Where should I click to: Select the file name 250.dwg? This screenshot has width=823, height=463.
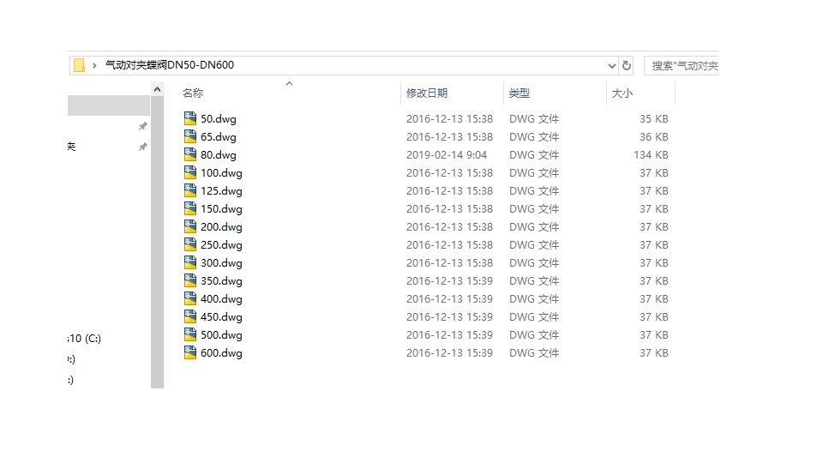click(221, 245)
